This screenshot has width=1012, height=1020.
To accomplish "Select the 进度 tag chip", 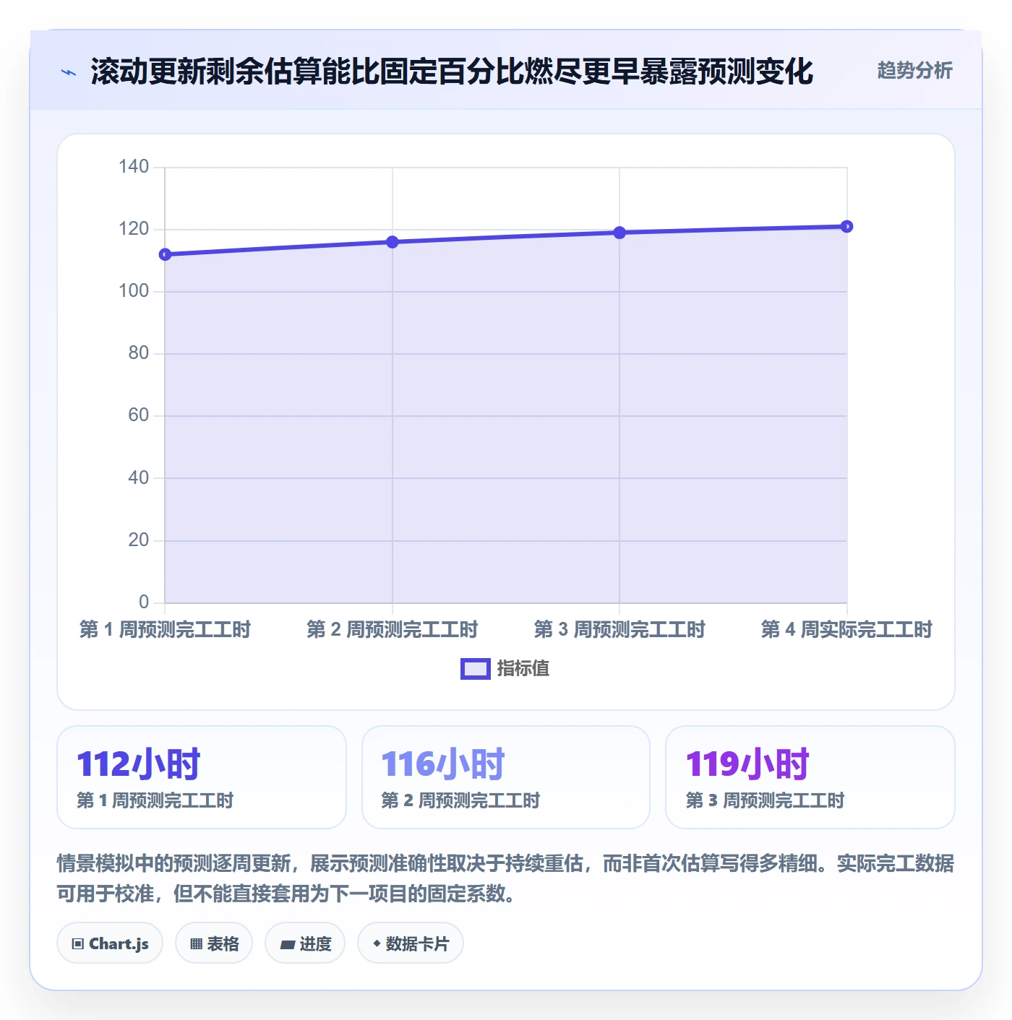I will click(x=305, y=943).
